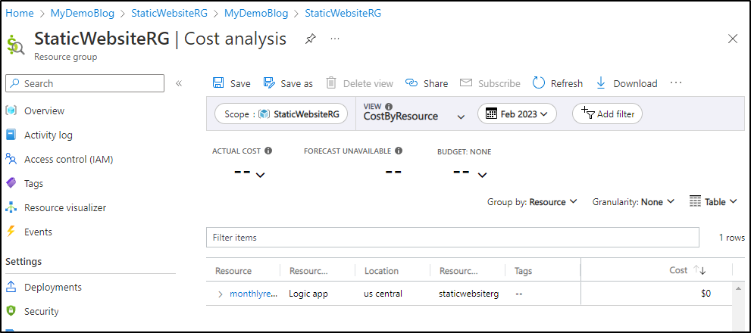Click the Save button label
This screenshot has height=333, width=751.
[240, 83]
